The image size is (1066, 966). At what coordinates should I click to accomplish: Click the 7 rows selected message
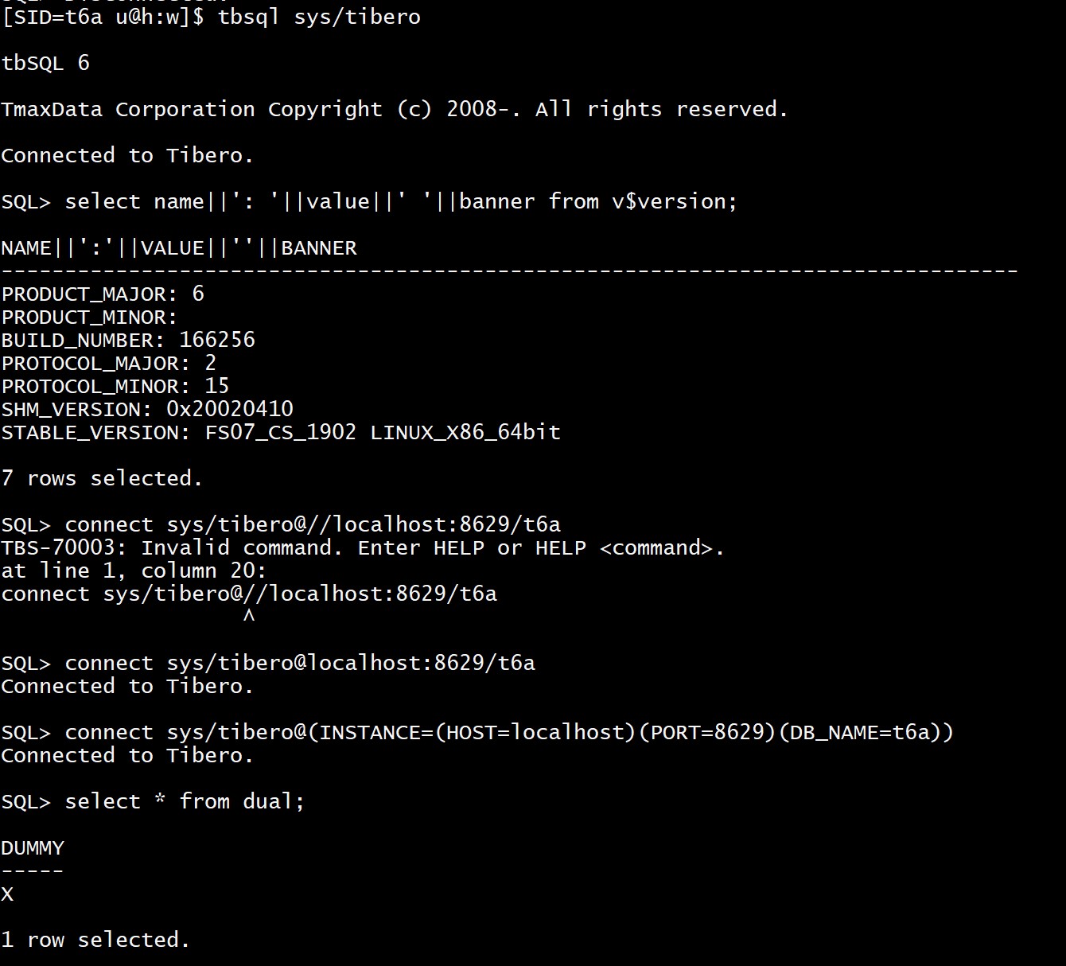102,478
